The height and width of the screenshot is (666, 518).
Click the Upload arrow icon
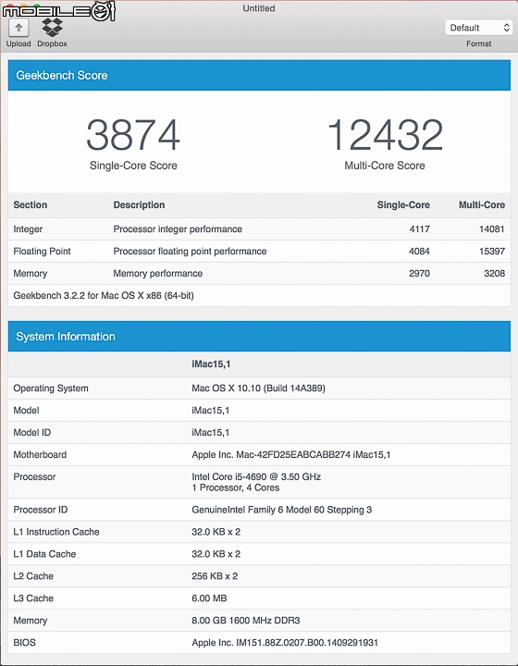point(18,29)
